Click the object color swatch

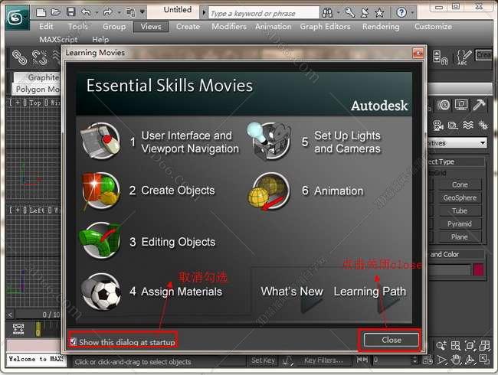click(479, 270)
